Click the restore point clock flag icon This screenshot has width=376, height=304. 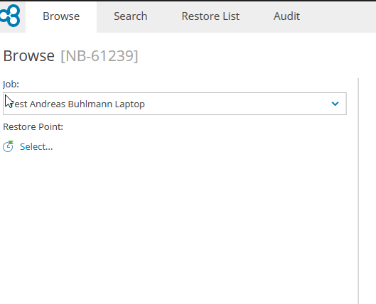[8, 146]
